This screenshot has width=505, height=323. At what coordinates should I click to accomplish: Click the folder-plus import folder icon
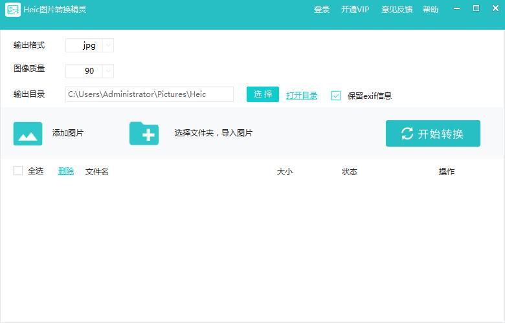[144, 134]
